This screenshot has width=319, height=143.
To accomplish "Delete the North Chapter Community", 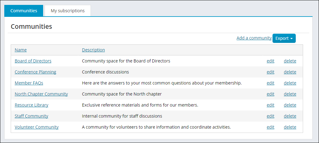I will coord(290,94).
